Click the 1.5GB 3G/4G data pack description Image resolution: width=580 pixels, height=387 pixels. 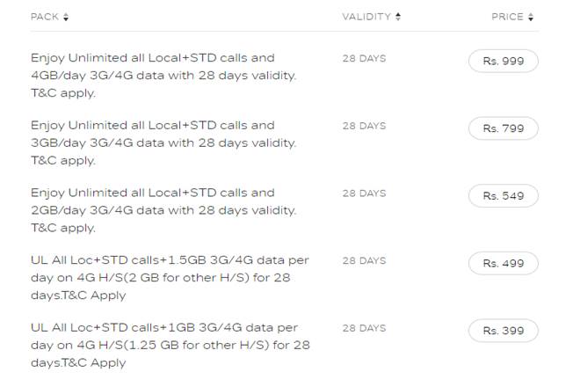click(170, 278)
